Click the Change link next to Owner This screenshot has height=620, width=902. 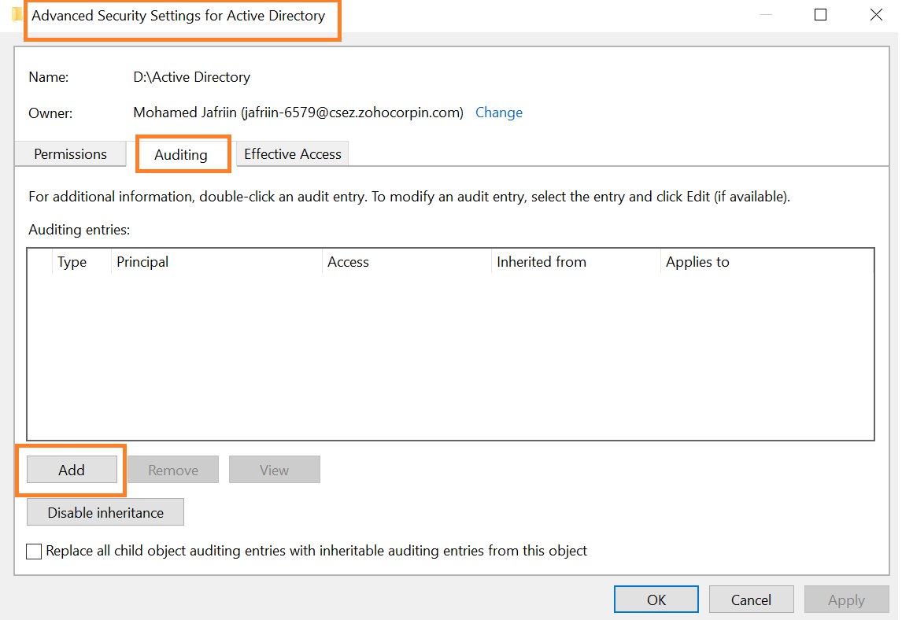(x=498, y=113)
